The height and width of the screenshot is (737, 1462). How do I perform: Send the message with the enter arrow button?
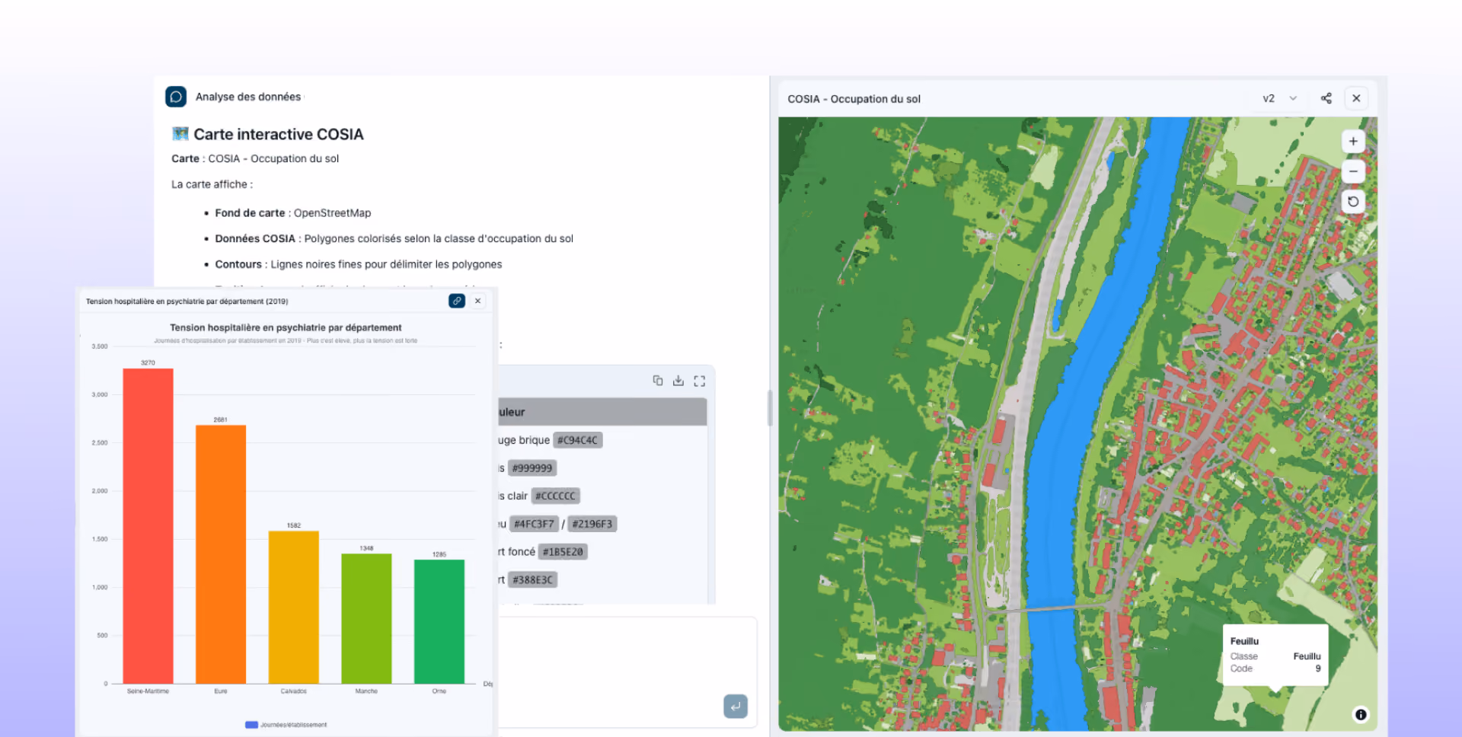pos(736,707)
